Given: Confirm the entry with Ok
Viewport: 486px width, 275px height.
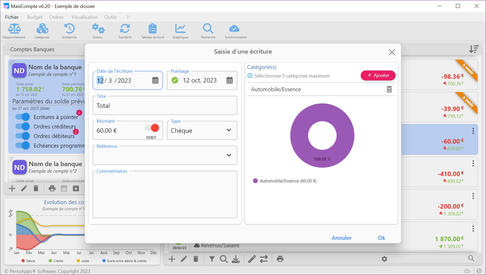Looking at the screenshot, I should 381,238.
